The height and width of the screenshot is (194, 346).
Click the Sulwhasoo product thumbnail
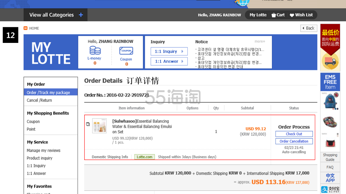[99, 126]
